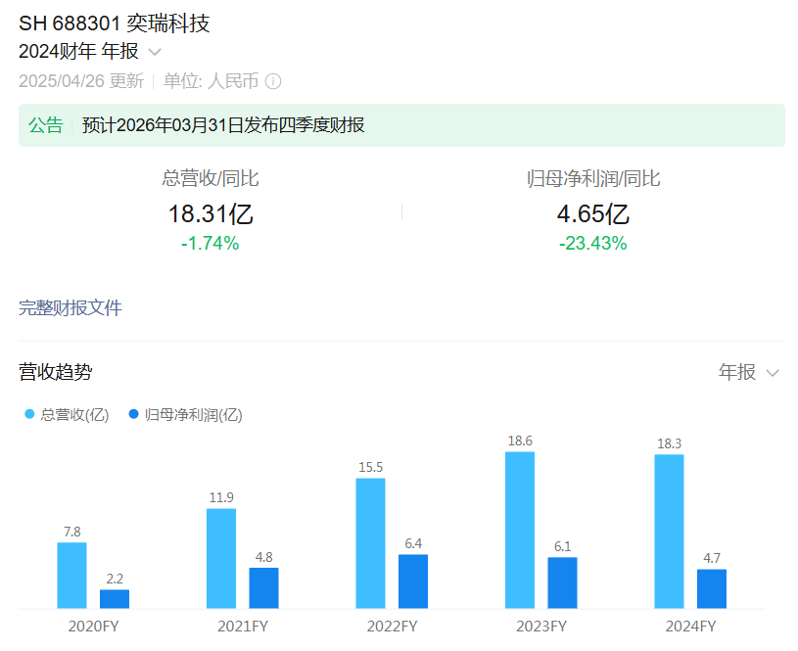The width and height of the screenshot is (798, 651).
Task: Click the 2020FY axis label
Action: (x=93, y=627)
